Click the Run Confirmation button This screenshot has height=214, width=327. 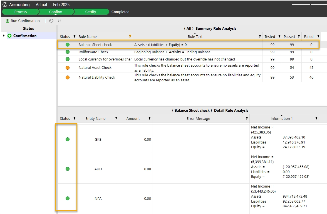click(x=23, y=21)
